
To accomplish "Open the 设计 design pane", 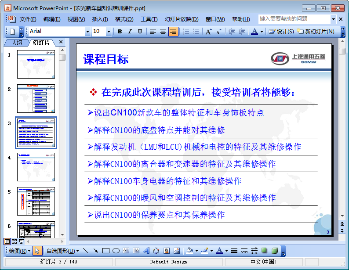I will 281,32.
